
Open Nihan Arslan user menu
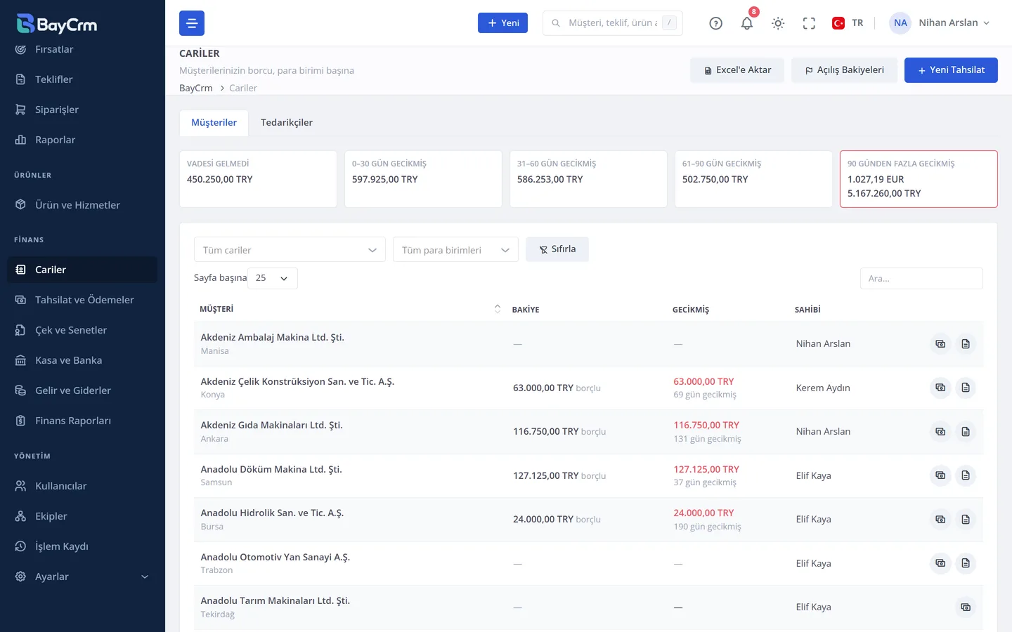click(940, 23)
